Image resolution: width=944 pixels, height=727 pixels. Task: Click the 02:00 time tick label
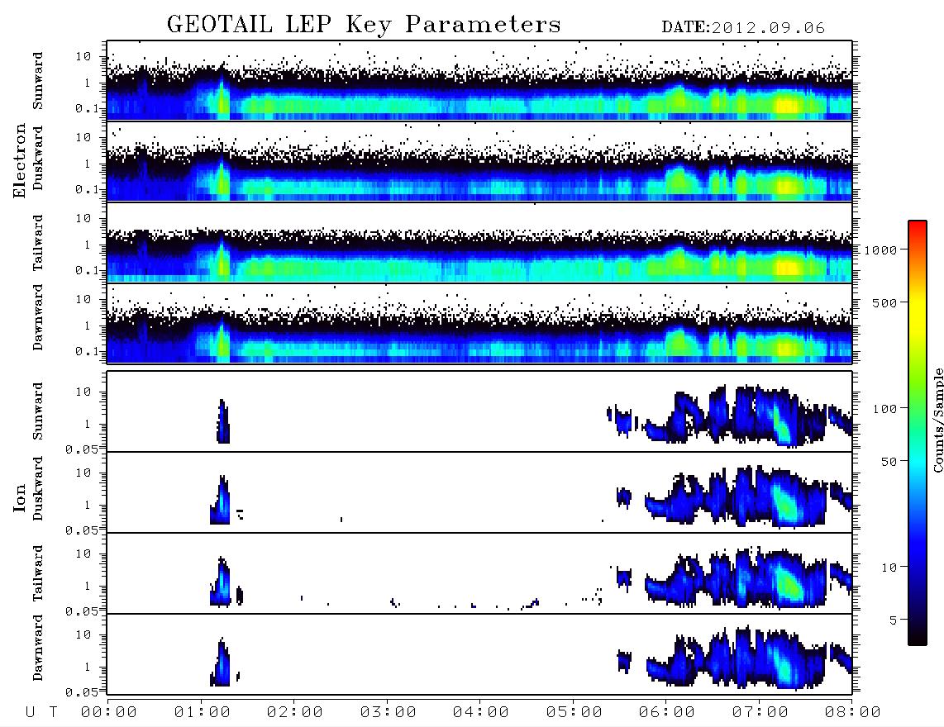[x=295, y=712]
